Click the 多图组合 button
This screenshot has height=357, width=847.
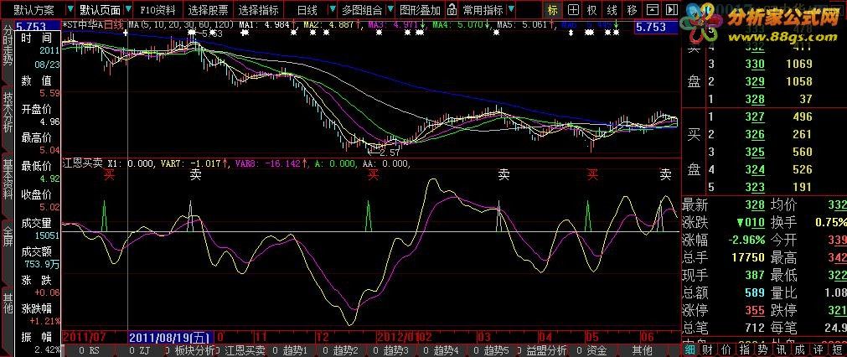[362, 10]
